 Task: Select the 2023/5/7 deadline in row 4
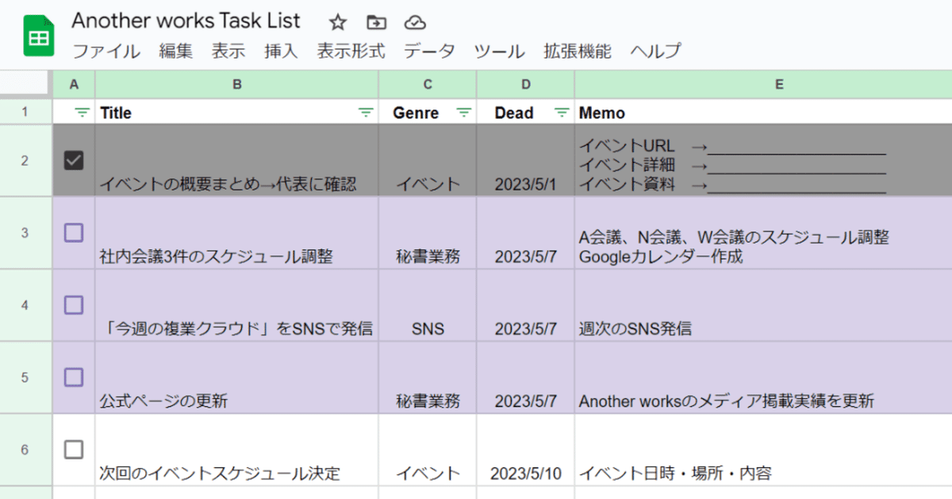[525, 305]
